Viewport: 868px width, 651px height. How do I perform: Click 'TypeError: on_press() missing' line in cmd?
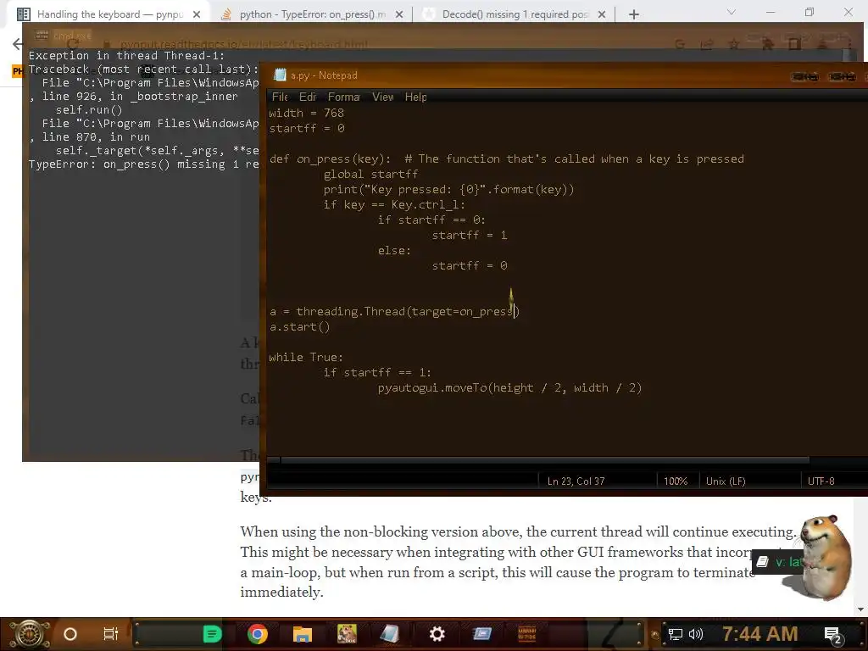click(143, 164)
